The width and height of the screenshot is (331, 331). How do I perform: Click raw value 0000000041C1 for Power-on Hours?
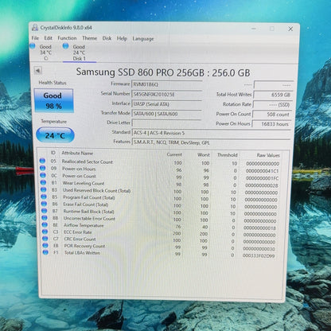tap(263, 171)
